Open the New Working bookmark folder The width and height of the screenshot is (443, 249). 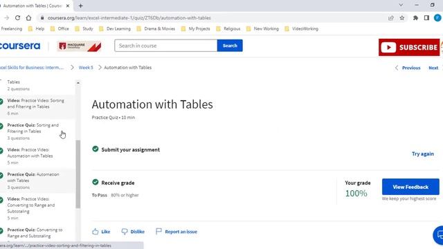[x=262, y=29]
